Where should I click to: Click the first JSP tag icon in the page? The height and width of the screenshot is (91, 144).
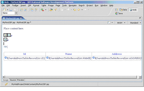point(5,35)
